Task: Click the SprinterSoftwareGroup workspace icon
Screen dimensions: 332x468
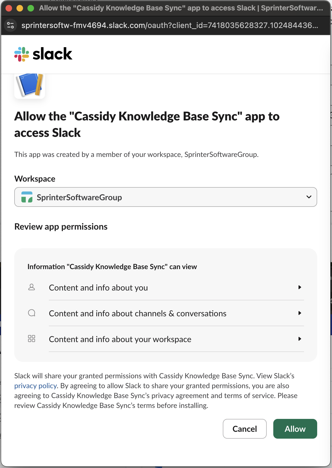Action: coord(27,197)
